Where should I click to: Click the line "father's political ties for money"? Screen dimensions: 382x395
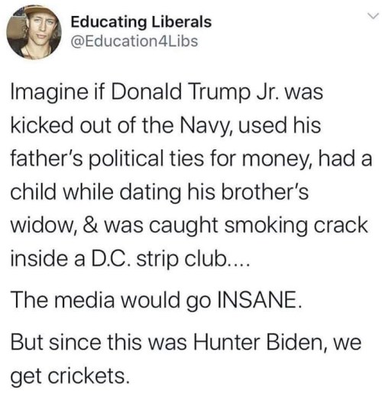[x=191, y=159]
